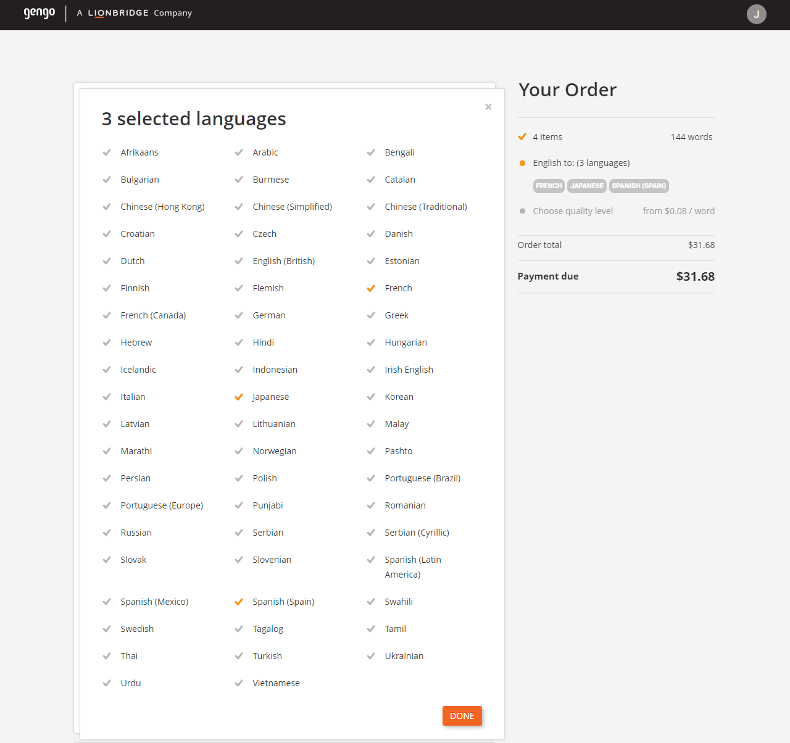Image resolution: width=790 pixels, height=743 pixels.
Task: Click the FRENCH language tag
Action: [x=549, y=186]
